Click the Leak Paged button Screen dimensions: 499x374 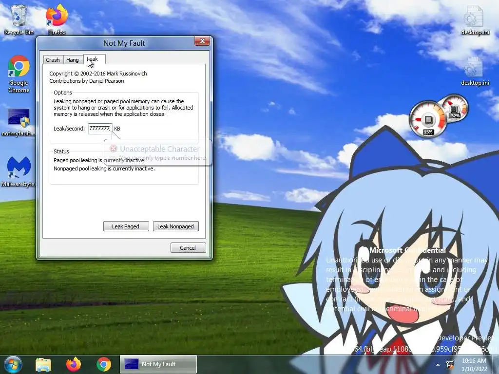pos(126,226)
